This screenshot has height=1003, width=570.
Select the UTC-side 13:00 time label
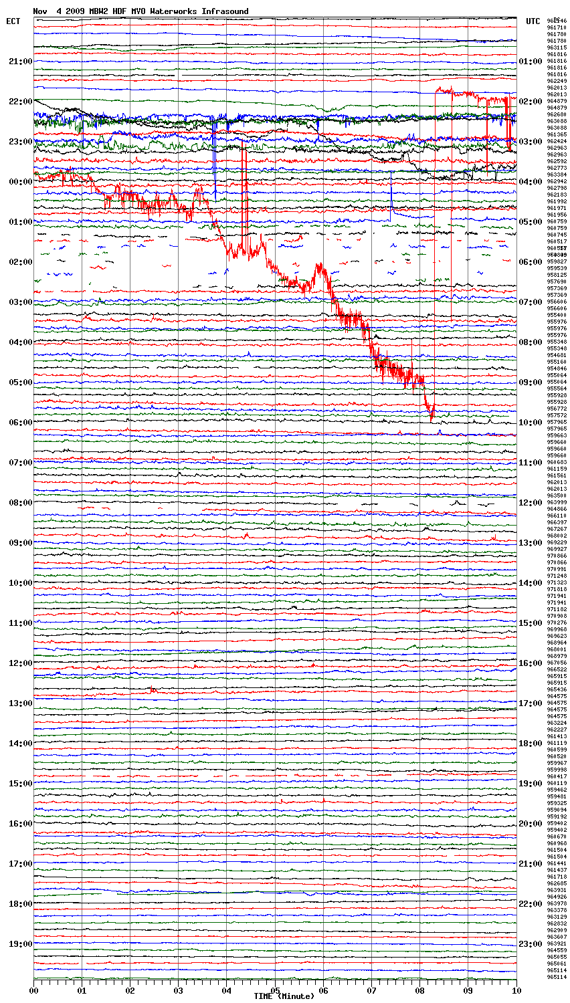(531, 543)
